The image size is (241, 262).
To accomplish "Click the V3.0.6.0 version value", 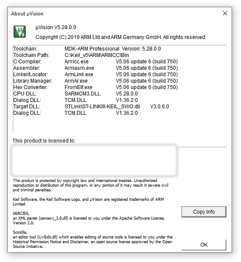I will pos(160,107).
